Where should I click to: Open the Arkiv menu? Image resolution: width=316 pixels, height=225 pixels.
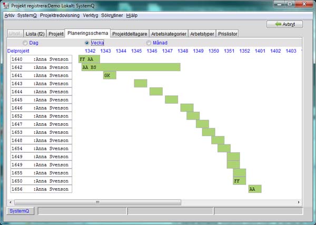[x=9, y=15]
